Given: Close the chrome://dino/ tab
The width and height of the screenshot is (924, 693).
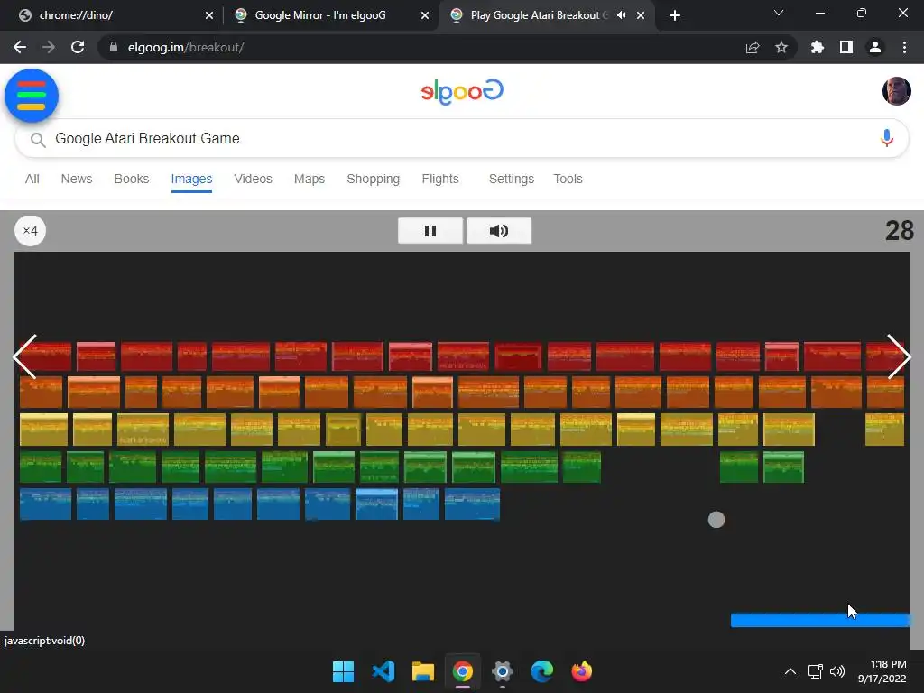Looking at the screenshot, I should coord(209,15).
